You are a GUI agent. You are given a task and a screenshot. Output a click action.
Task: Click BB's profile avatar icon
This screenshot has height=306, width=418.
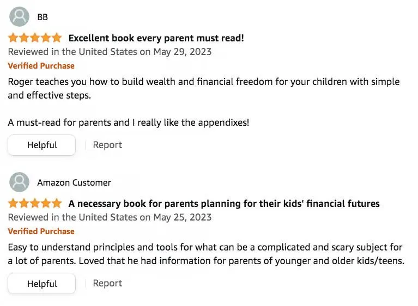(x=20, y=17)
